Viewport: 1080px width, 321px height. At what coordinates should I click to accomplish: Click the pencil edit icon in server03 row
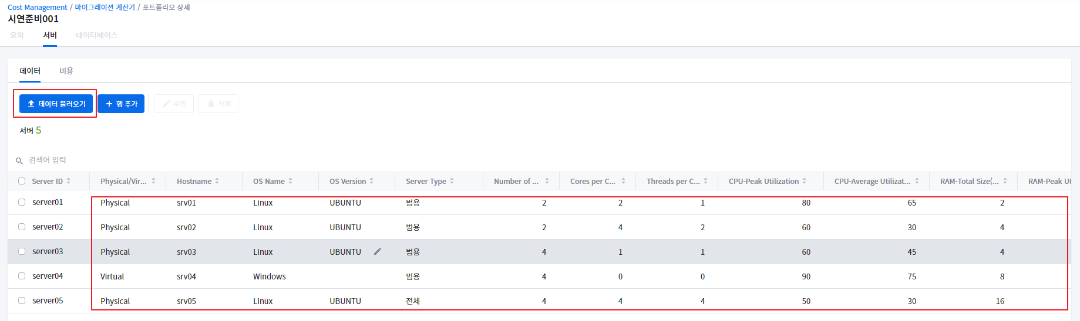coord(378,251)
